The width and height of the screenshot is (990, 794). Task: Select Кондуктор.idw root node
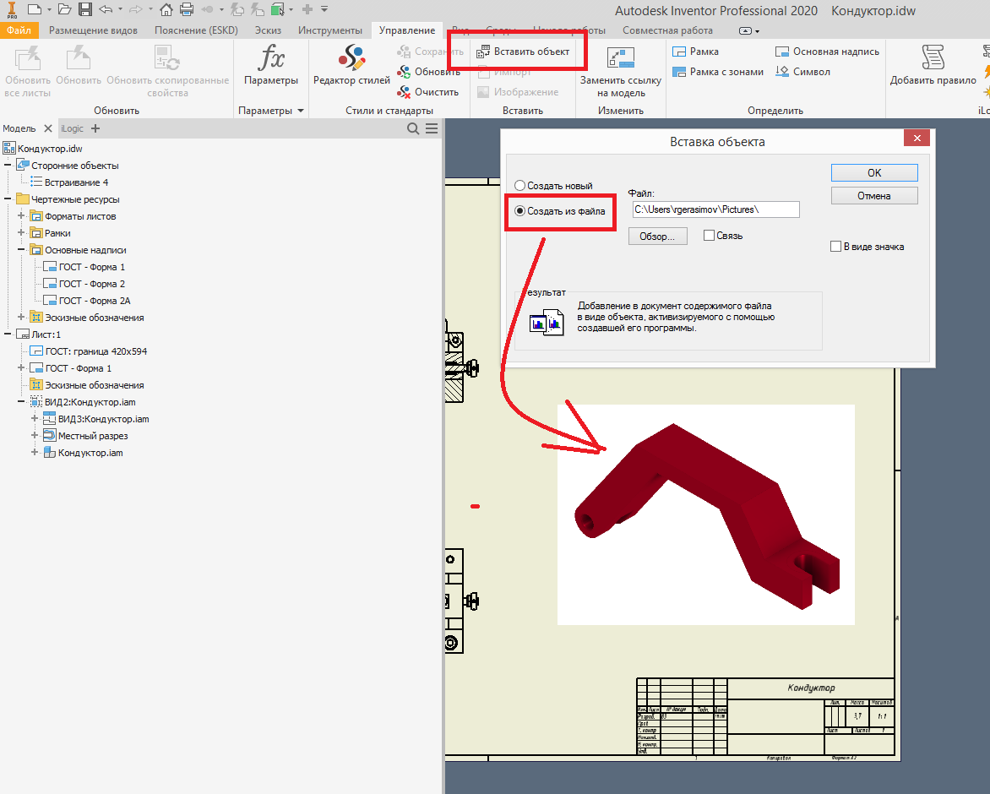pos(43,149)
